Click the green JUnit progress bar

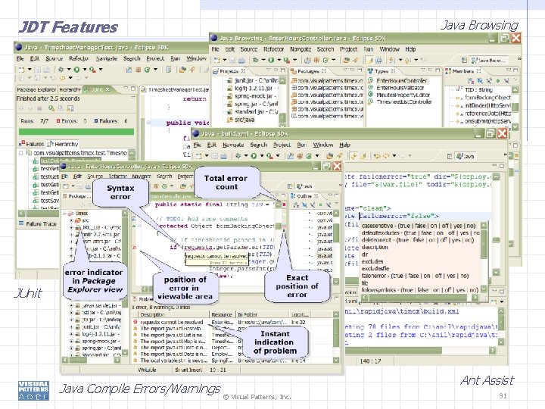(x=76, y=132)
